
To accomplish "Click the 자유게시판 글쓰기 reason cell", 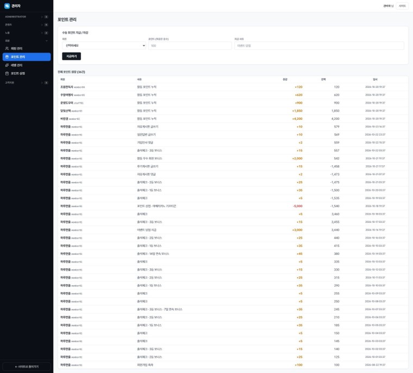I will coord(147,127).
